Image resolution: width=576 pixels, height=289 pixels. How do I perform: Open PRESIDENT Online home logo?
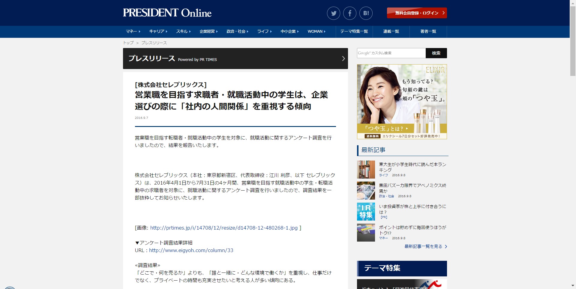coord(167,13)
